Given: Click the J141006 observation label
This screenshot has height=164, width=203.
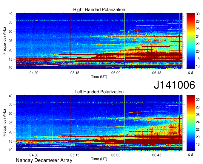Looking at the screenshot, I should point(174,85).
